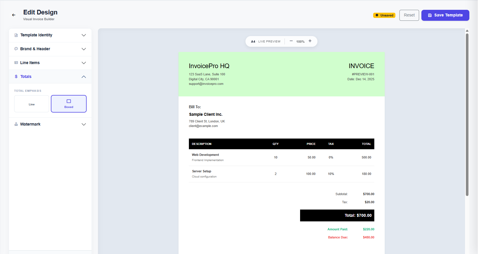Click the Template Identity document icon
Image resolution: width=478 pixels, height=254 pixels.
(16, 35)
